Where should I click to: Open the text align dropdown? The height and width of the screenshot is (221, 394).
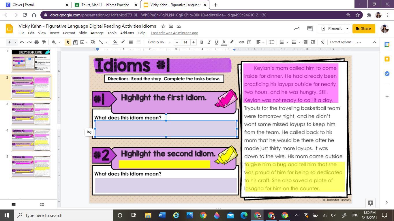pos(260,42)
